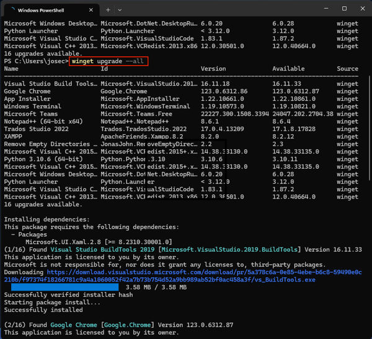This screenshot has width=372, height=339.
Task: Click 'Notepad++ (64-bit x64)' row name
Action: tap(43, 121)
